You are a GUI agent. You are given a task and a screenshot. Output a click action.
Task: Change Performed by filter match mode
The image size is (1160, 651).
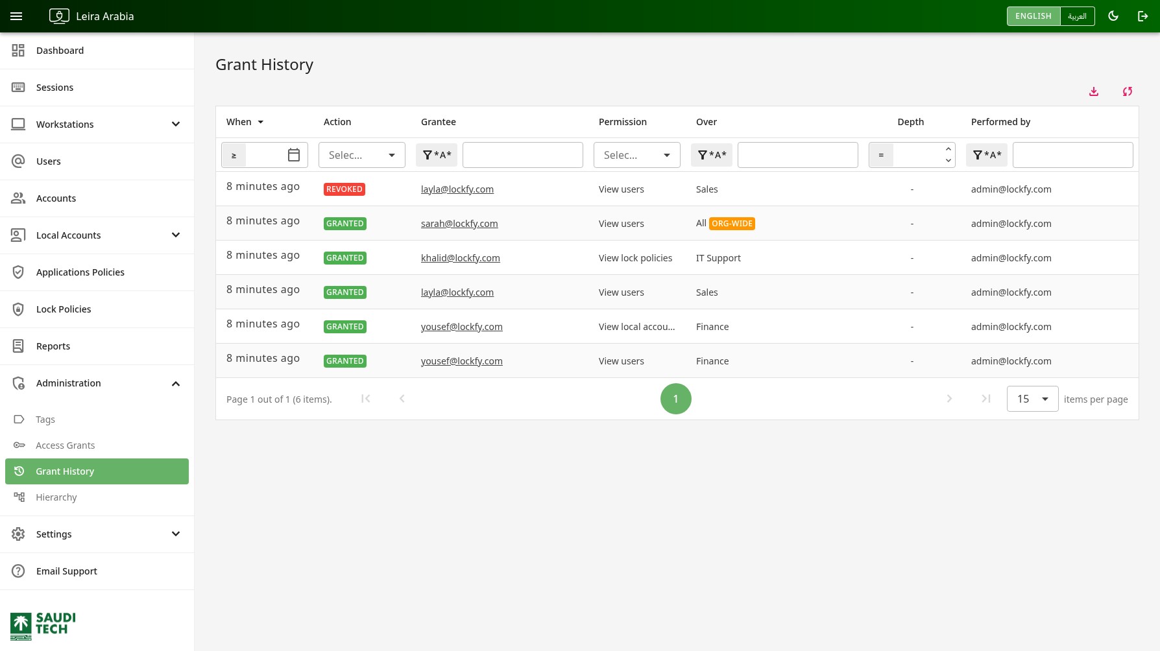[x=987, y=155]
